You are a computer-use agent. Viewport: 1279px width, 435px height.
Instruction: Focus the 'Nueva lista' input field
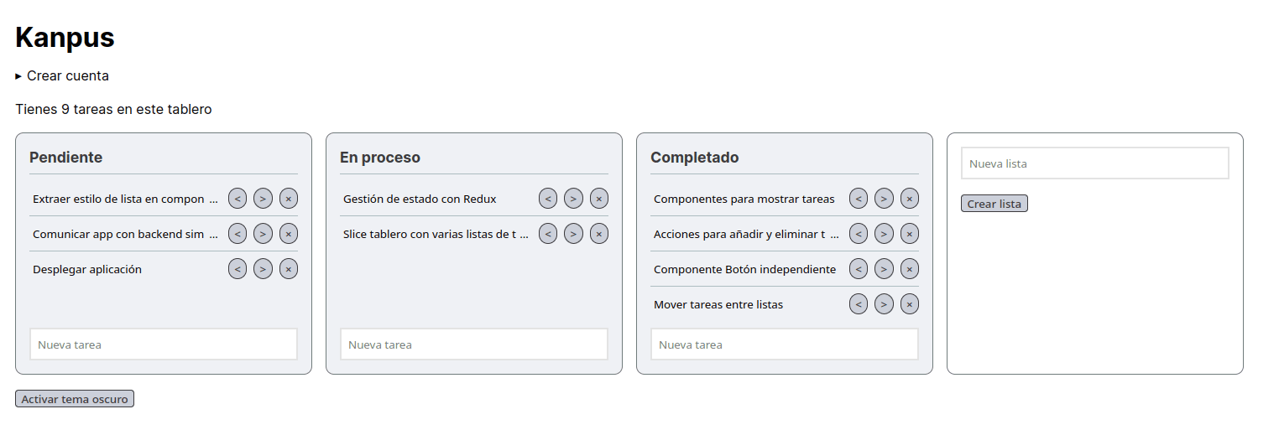(x=1094, y=163)
